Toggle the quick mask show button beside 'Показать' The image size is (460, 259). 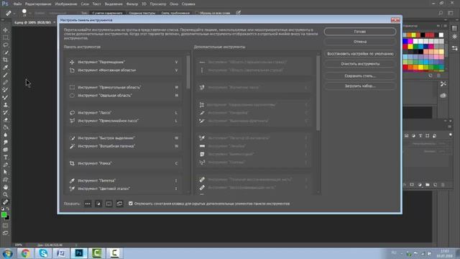(109, 204)
